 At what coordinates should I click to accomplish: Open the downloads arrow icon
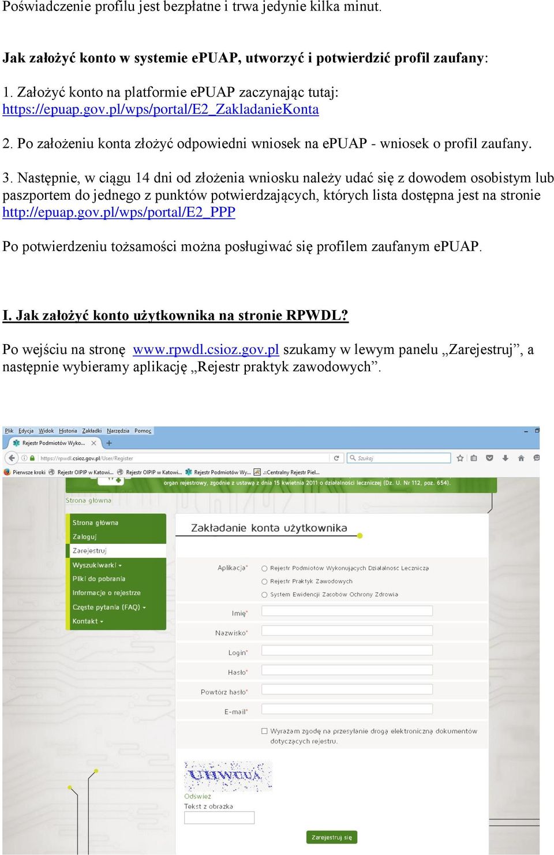click(x=505, y=458)
